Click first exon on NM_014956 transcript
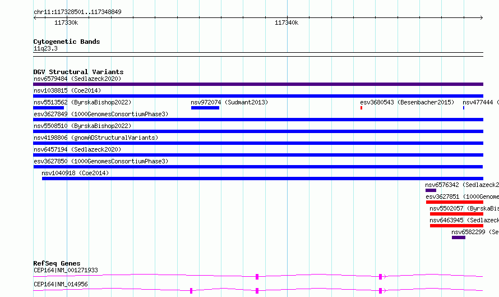Screen dimensions: 499x297 click(x=191, y=291)
